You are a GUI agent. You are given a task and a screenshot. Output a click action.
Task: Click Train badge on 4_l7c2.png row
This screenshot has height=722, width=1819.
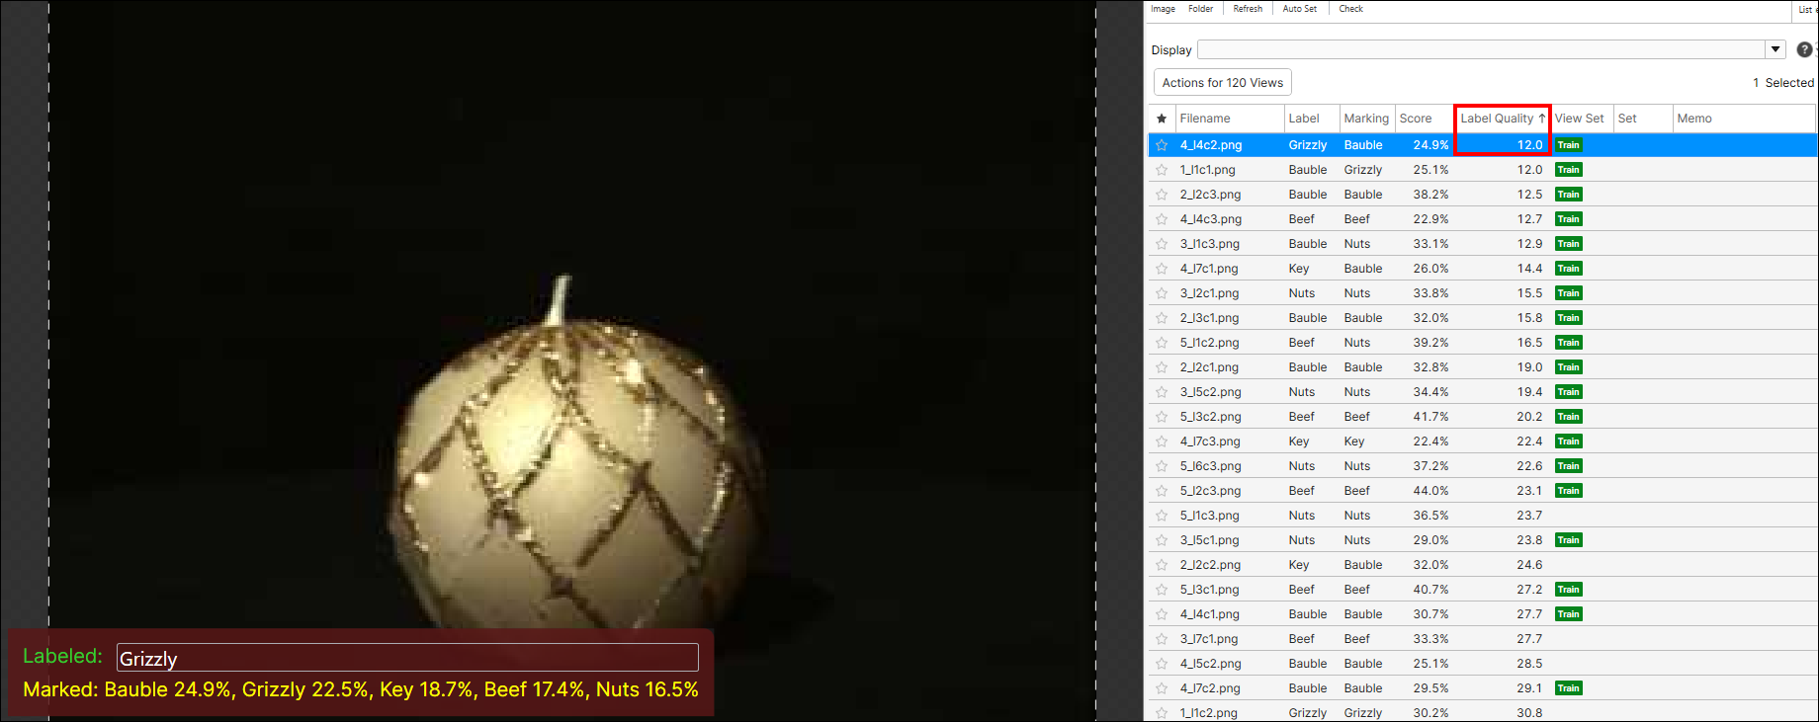[x=1568, y=688]
